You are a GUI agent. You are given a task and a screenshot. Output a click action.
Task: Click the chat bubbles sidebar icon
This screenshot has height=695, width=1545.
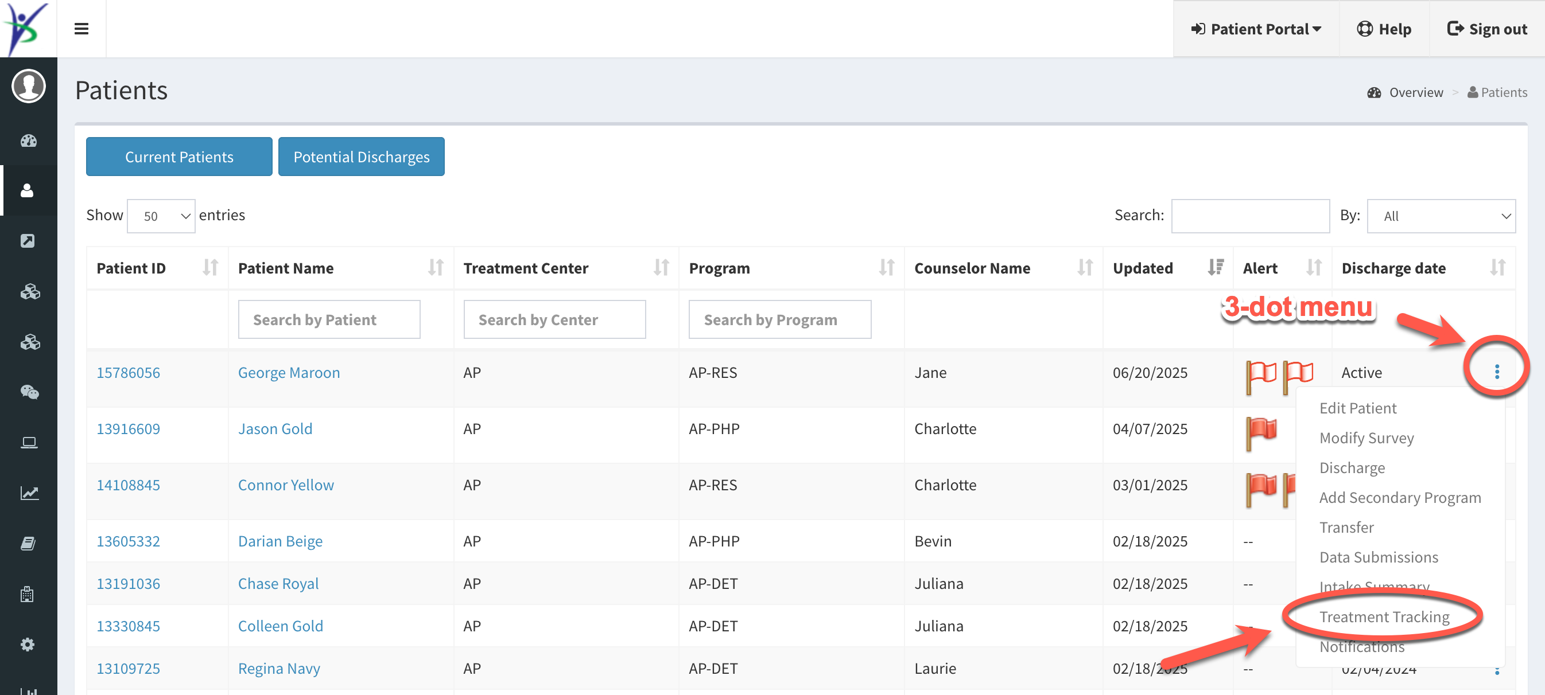[x=29, y=392]
